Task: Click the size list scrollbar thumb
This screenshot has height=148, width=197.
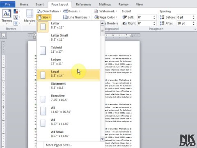Action: coord(102,31)
